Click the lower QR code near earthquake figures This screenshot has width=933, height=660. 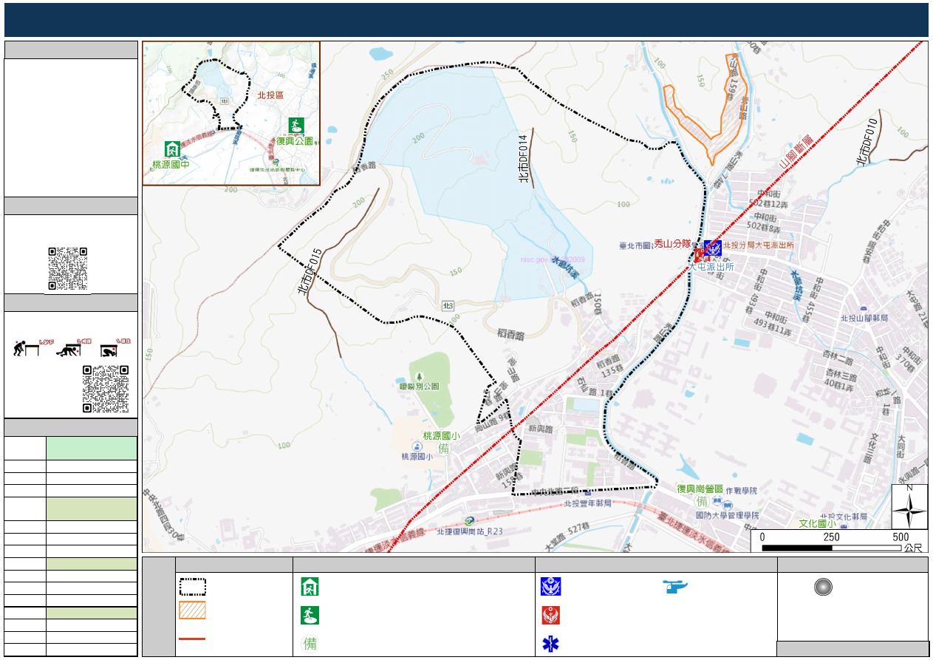coord(106,389)
